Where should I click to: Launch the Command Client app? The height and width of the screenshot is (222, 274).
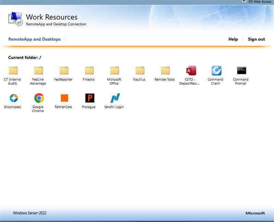point(216,71)
